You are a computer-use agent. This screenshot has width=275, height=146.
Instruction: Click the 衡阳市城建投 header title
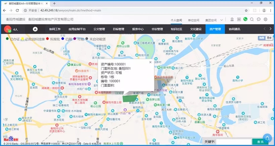tap(15, 19)
